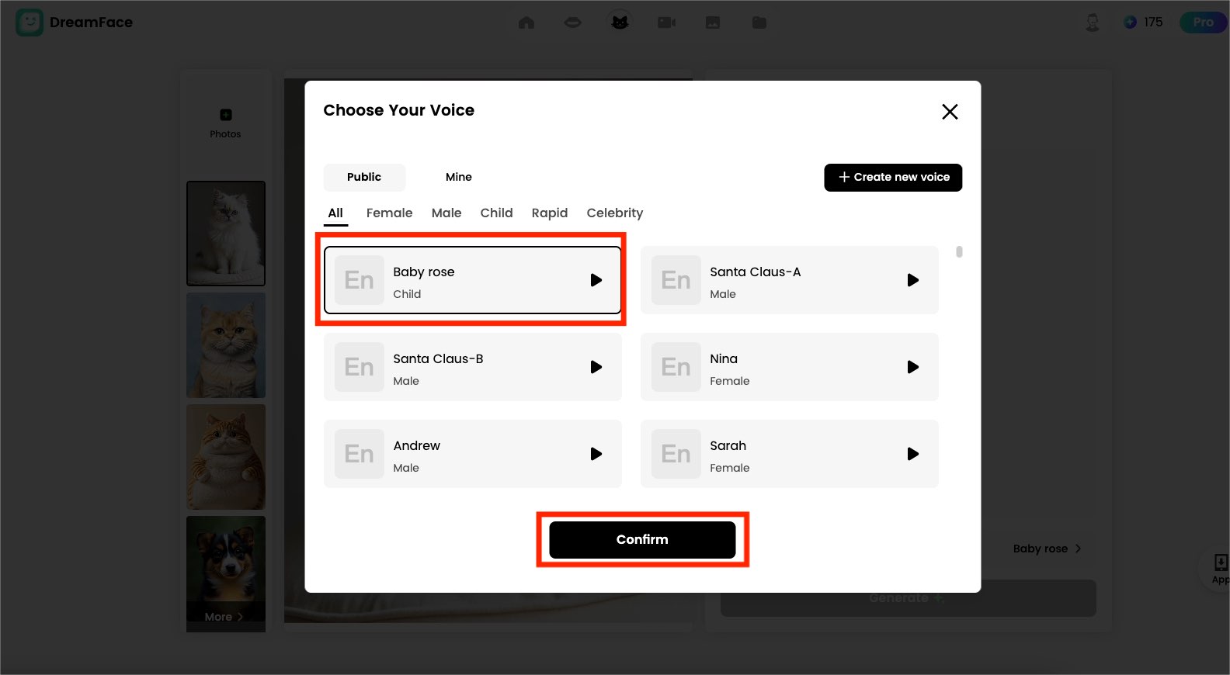The height and width of the screenshot is (675, 1230).
Task: Select the Public voices tab
Action: (x=364, y=177)
